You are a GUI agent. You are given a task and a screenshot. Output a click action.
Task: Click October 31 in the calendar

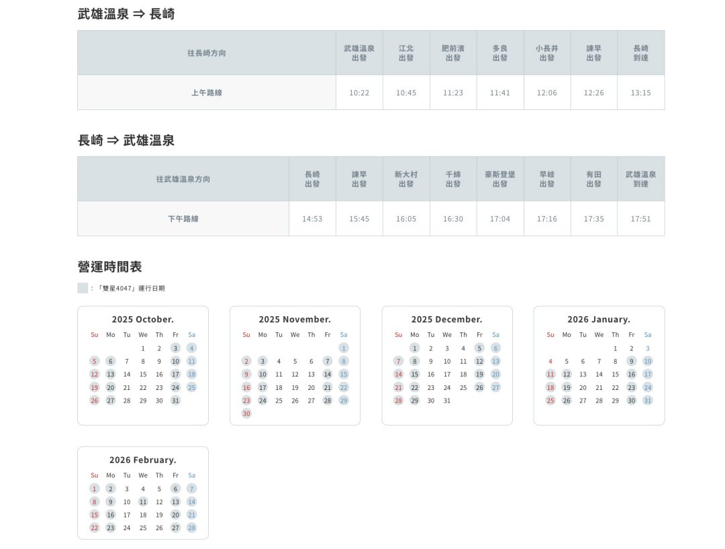coord(175,401)
